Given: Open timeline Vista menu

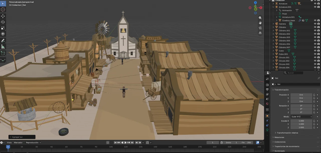Looking at the screenshot, I should click(9, 143).
